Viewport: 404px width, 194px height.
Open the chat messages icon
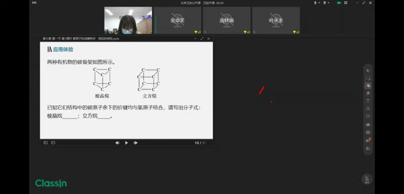tap(368, 140)
